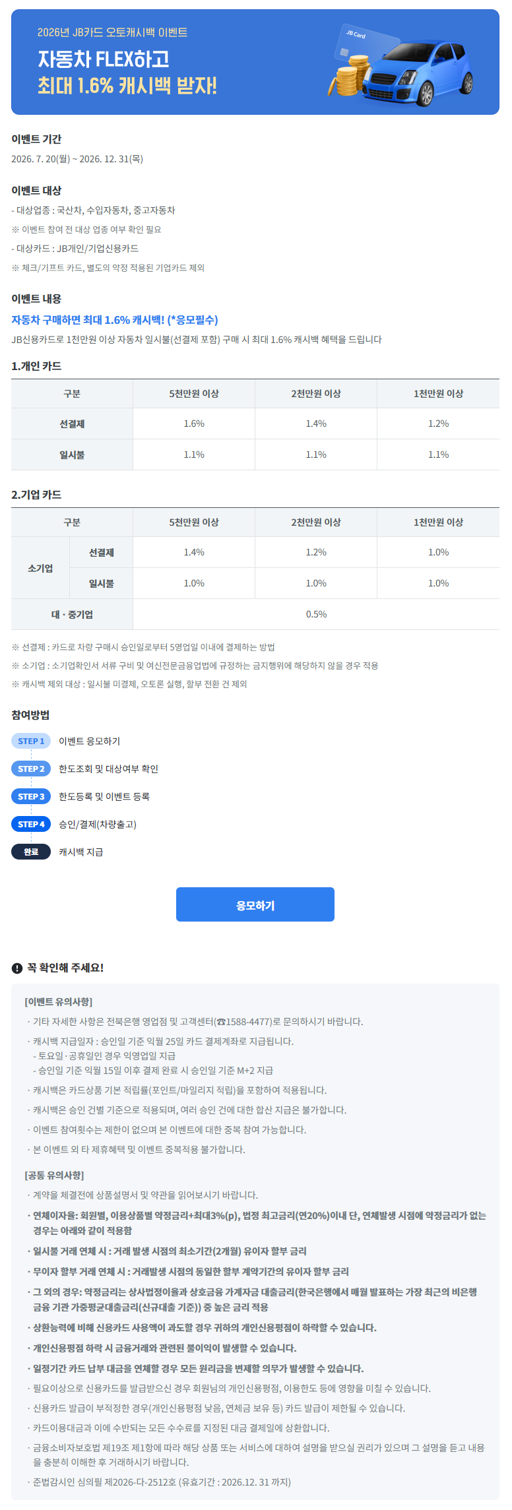Screen dimensions: 512x1510
Task: Select the STEP 3 badge
Action: (31, 796)
